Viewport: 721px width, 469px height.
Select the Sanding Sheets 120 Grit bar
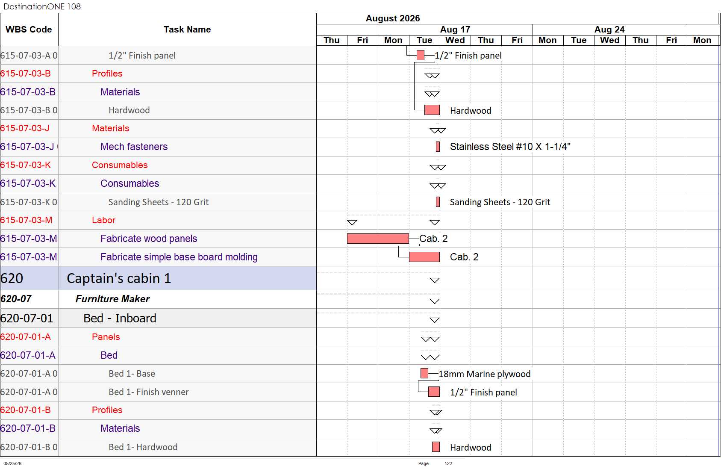tap(438, 202)
